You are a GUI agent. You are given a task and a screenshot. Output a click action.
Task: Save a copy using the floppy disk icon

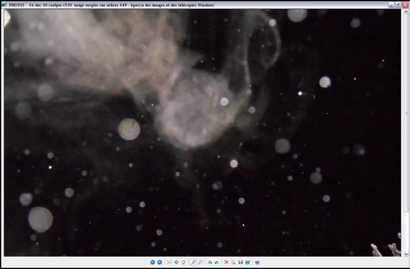point(240,262)
